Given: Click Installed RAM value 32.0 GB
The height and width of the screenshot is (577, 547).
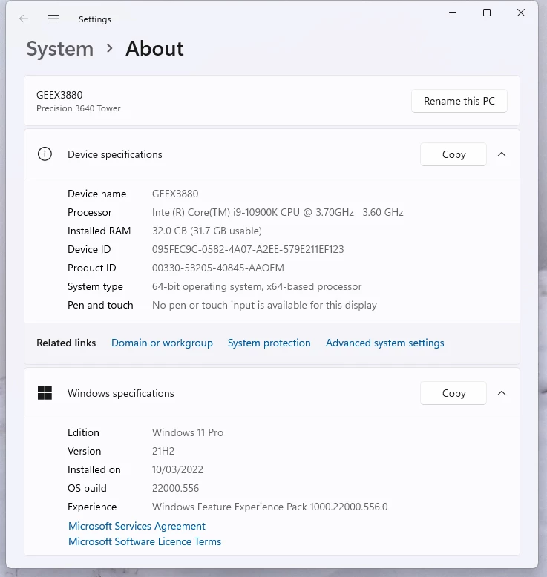Looking at the screenshot, I should point(207,231).
